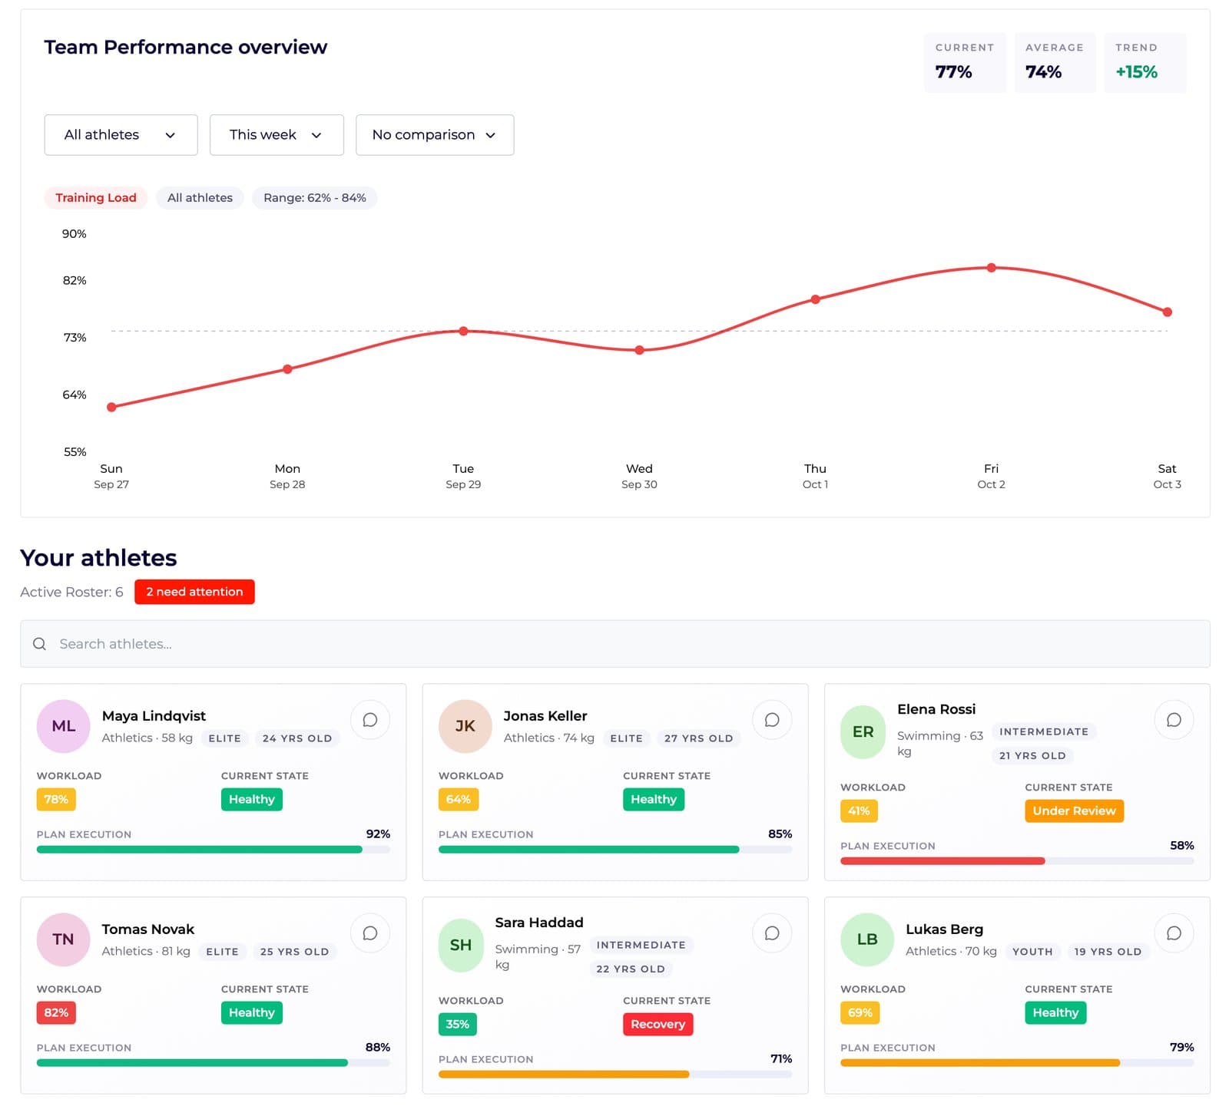The height and width of the screenshot is (1106, 1229).
Task: Open message icon on Lukas Berg card
Action: click(x=1174, y=933)
